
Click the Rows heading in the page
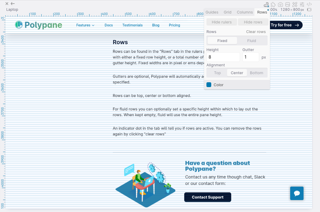click(x=120, y=42)
